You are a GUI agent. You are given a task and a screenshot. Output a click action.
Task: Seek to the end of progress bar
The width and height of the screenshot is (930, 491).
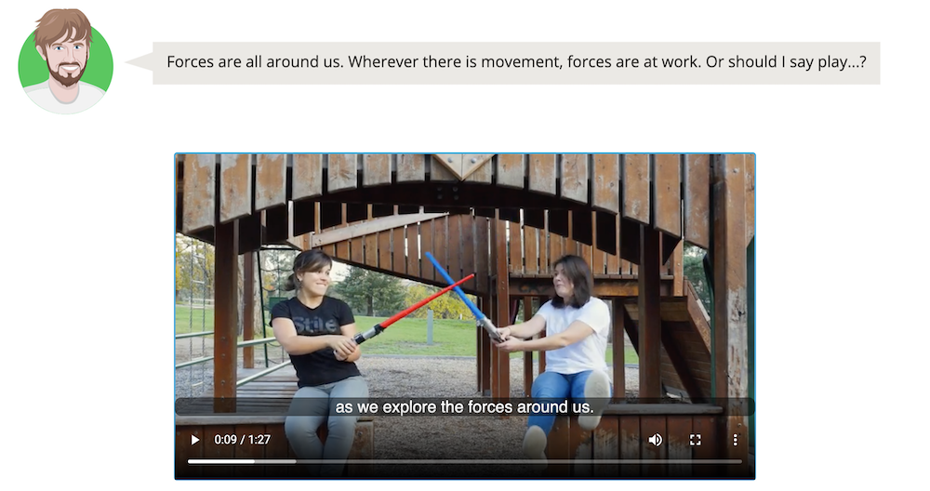pyautogui.click(x=739, y=460)
